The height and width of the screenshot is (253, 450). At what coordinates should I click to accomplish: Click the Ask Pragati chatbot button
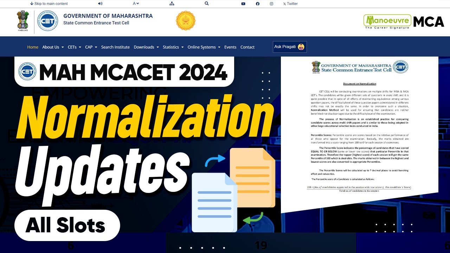coord(290,47)
